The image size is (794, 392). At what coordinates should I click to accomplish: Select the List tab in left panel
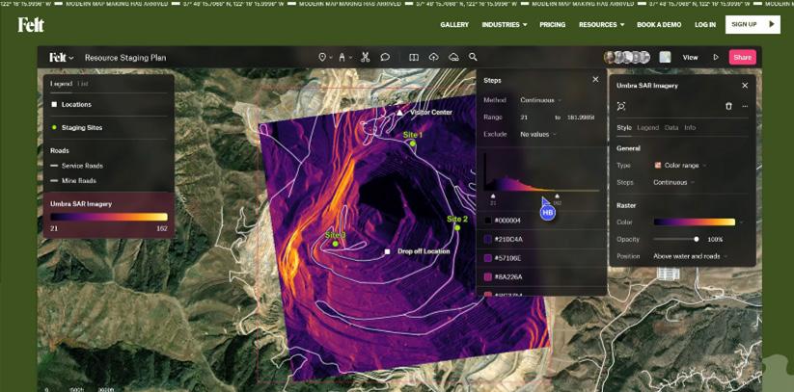coord(83,84)
